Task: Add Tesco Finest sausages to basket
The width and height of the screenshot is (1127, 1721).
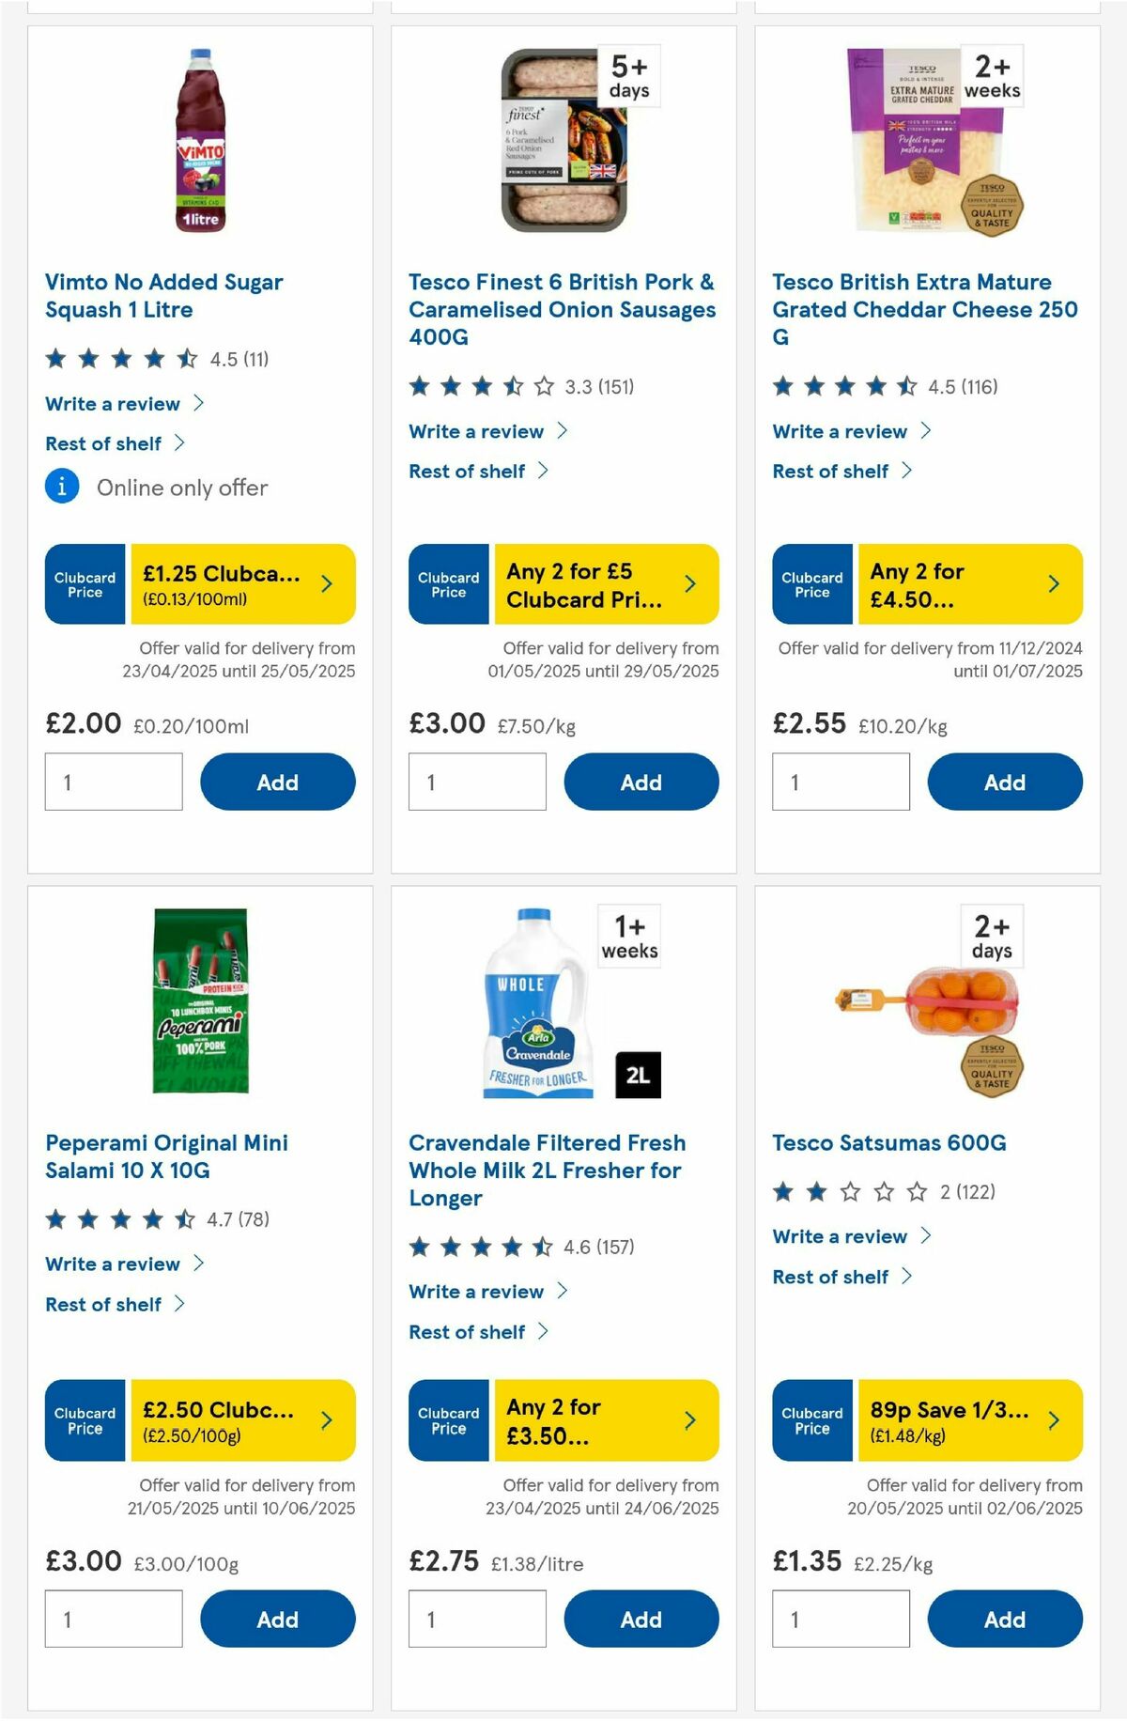Action: tap(640, 782)
